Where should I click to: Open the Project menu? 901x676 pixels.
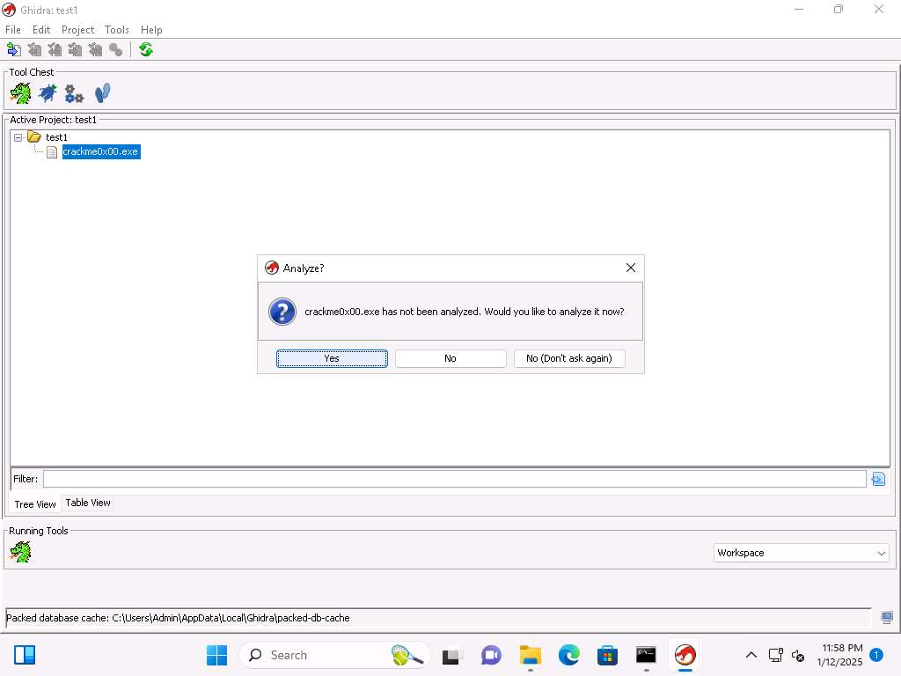tap(77, 30)
